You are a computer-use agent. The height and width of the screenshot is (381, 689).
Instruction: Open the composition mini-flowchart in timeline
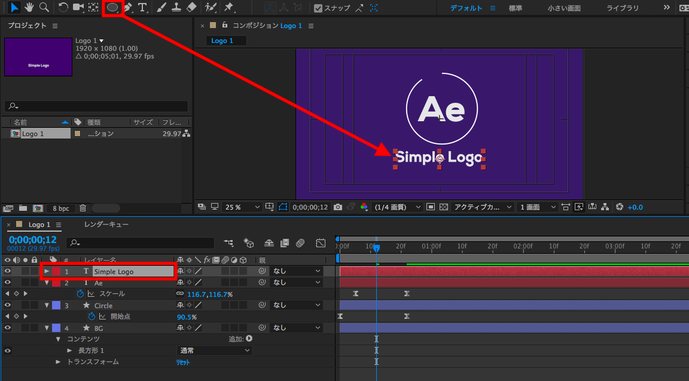click(228, 242)
